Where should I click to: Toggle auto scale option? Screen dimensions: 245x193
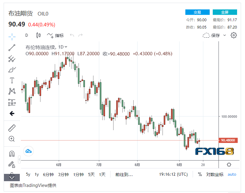[x=232, y=174]
